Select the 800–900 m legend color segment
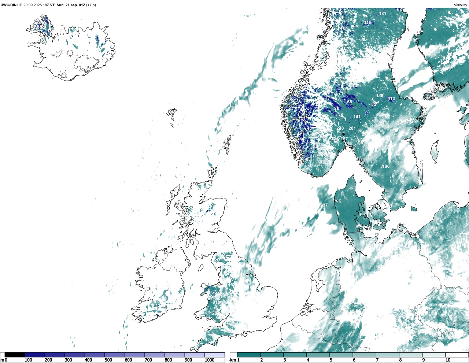The height and width of the screenshot is (363, 469). [x=174, y=355]
